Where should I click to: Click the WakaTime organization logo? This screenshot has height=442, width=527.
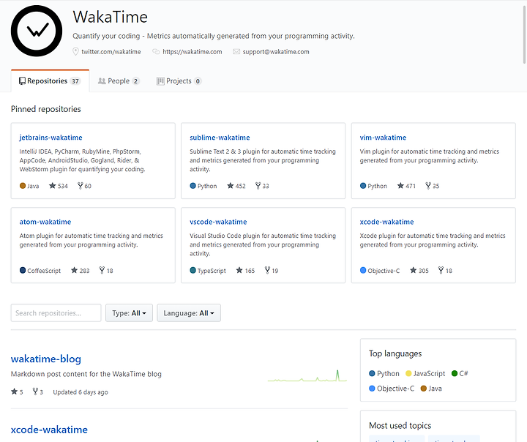pyautogui.click(x=37, y=31)
